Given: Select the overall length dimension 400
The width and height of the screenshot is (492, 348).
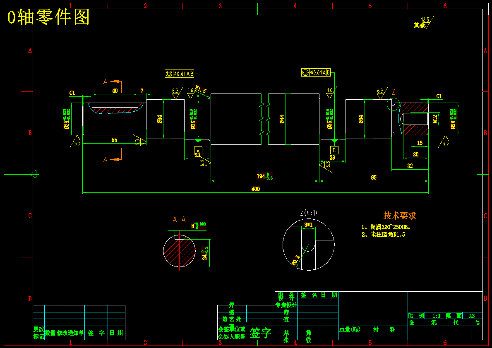Looking at the screenshot, I should pos(255,189).
